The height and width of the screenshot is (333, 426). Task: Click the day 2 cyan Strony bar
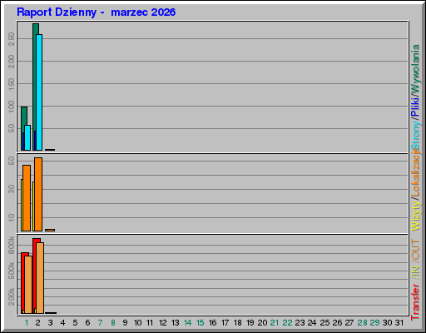pos(39,92)
